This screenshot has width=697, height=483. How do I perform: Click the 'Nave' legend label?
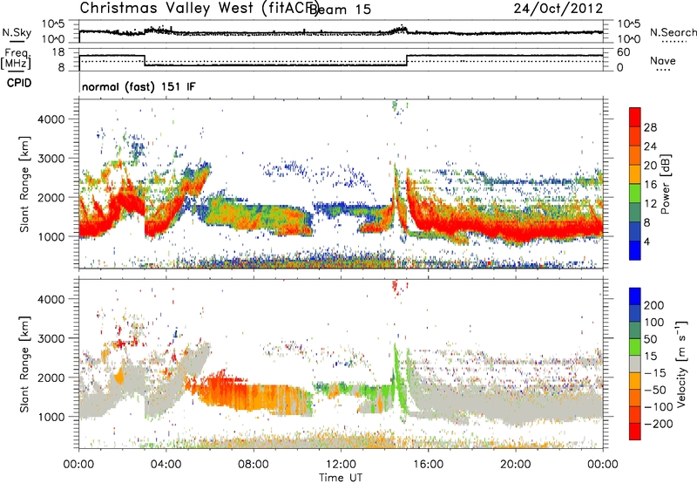(662, 60)
